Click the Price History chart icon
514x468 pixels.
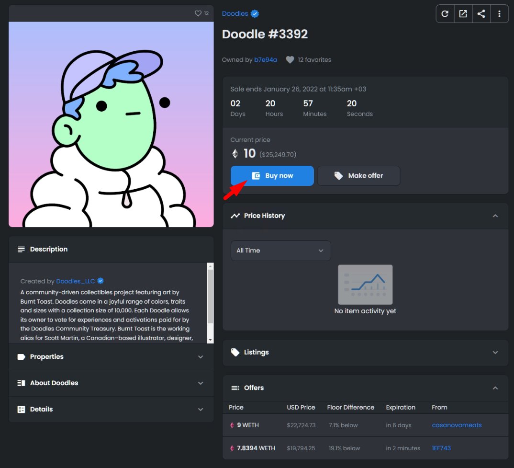[235, 216]
